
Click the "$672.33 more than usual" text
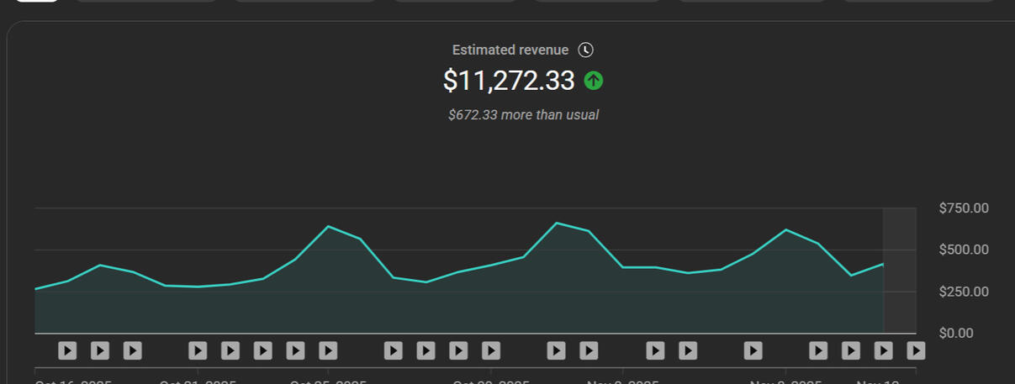click(x=523, y=115)
